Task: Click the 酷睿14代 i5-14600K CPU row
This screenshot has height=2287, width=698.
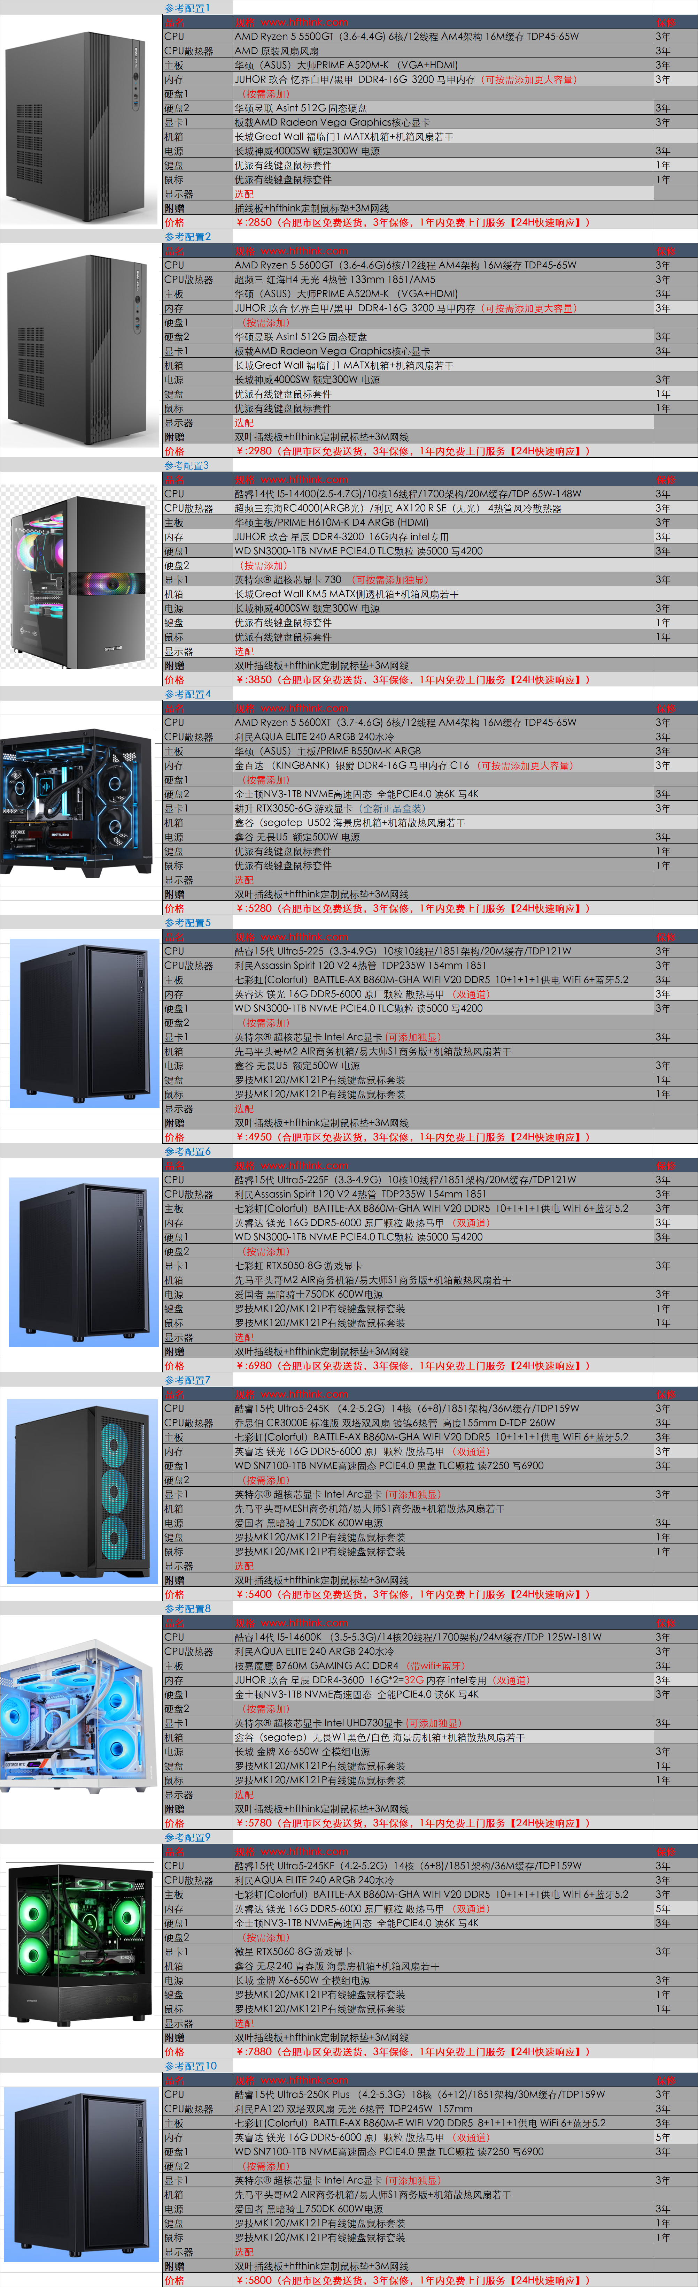Action: click(x=430, y=1637)
